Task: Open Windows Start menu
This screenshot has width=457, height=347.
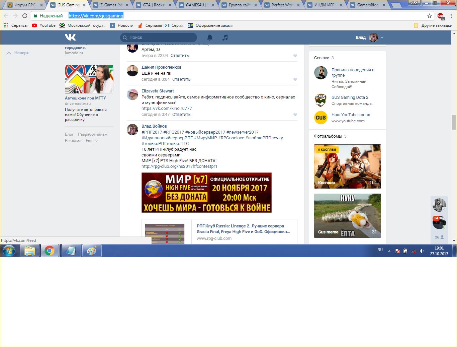Action: click(9, 251)
